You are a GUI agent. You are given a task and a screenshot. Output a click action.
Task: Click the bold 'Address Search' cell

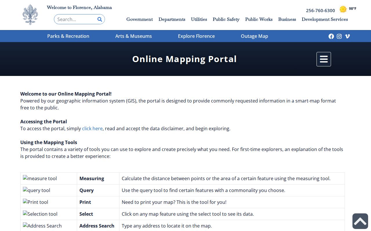tap(98, 226)
